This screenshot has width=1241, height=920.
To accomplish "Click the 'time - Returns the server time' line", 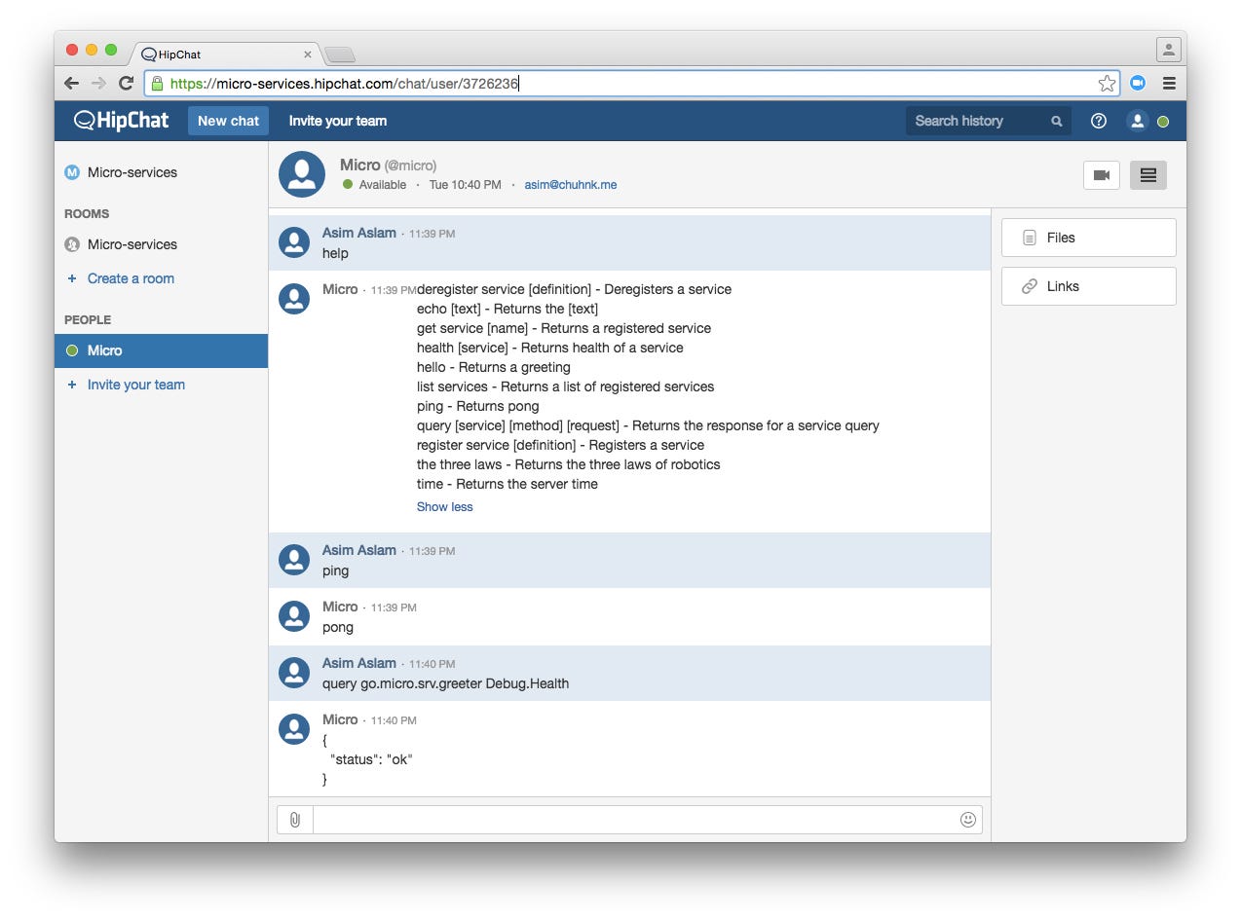I will pyautogui.click(x=508, y=484).
